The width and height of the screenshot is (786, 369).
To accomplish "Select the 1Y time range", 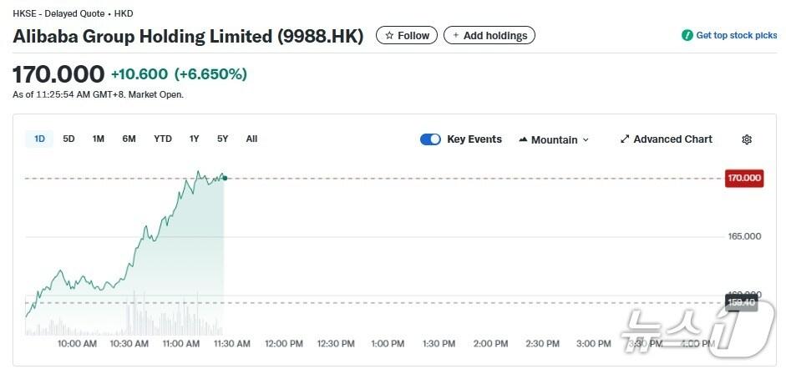I will 195,139.
